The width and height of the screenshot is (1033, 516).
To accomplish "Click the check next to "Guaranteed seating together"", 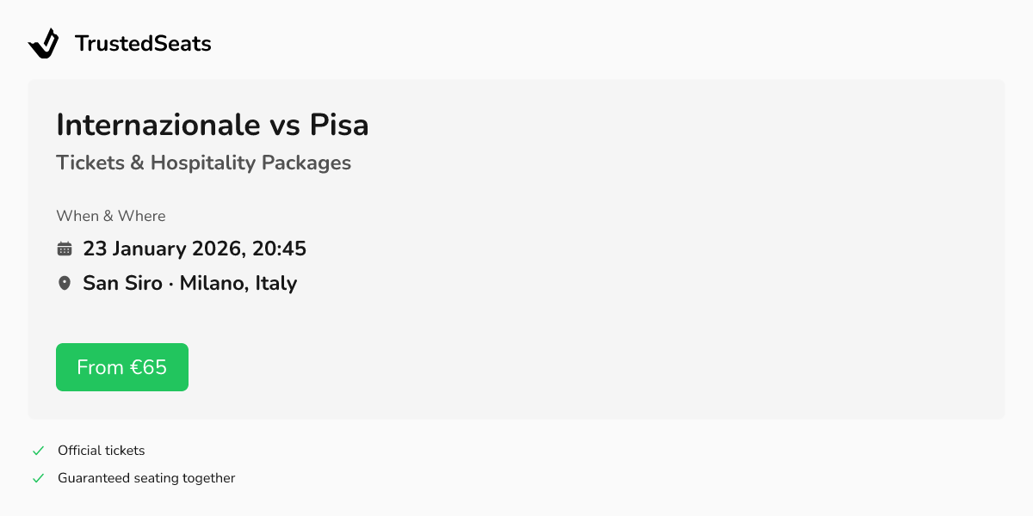I will pyautogui.click(x=38, y=477).
